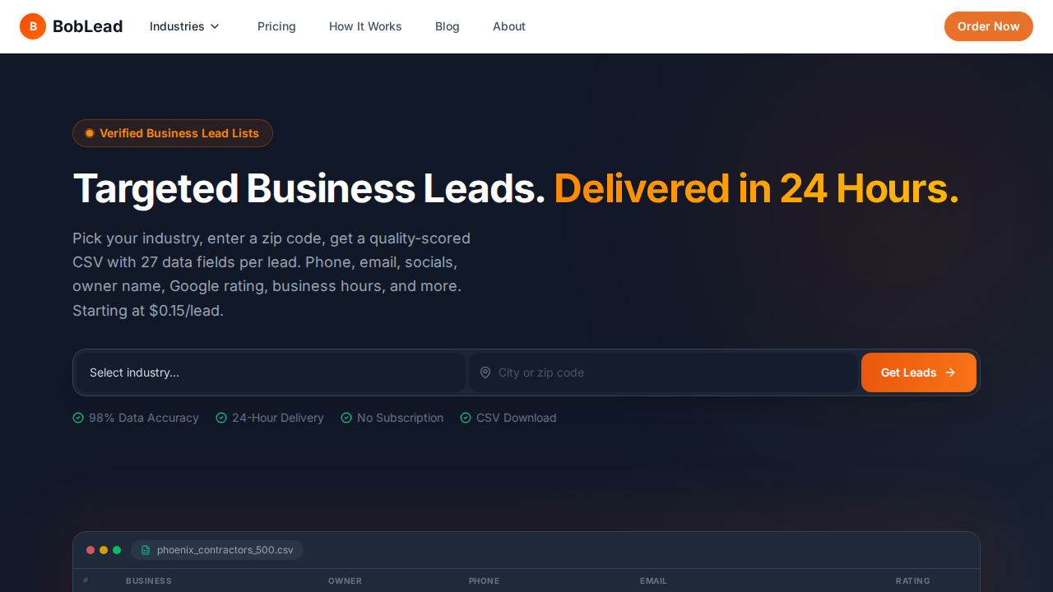Open the Pricing page
The image size is (1053, 592).
pyautogui.click(x=276, y=26)
